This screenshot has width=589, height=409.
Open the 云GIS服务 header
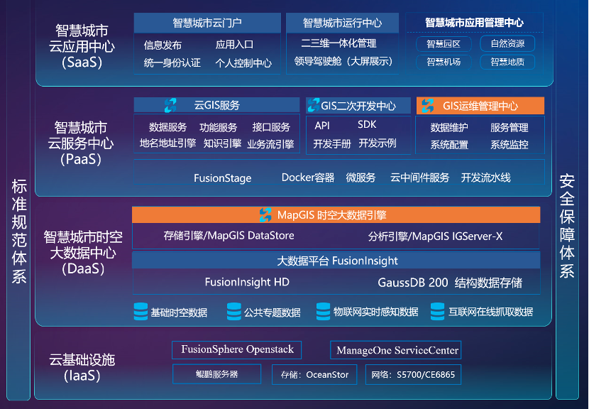tap(216, 105)
